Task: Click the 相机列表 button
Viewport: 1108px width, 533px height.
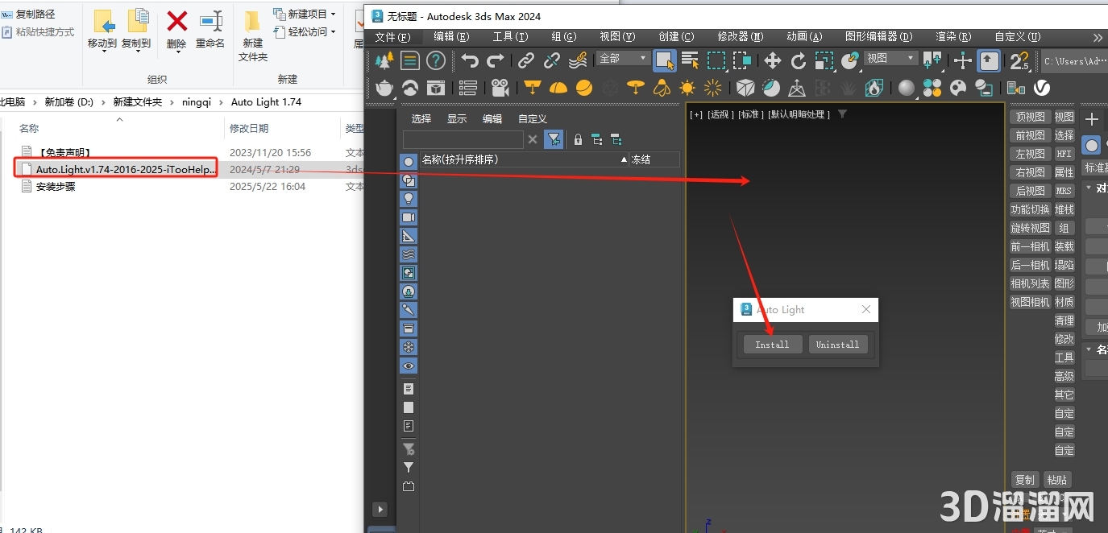Action: (1030, 283)
